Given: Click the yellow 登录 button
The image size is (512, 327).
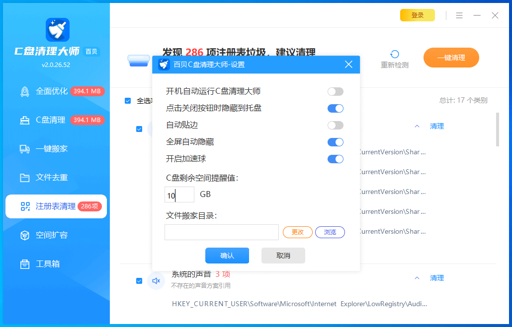Looking at the screenshot, I should pyautogui.click(x=418, y=15).
